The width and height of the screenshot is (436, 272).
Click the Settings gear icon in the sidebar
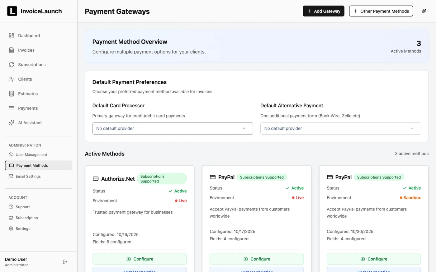pos(11,228)
